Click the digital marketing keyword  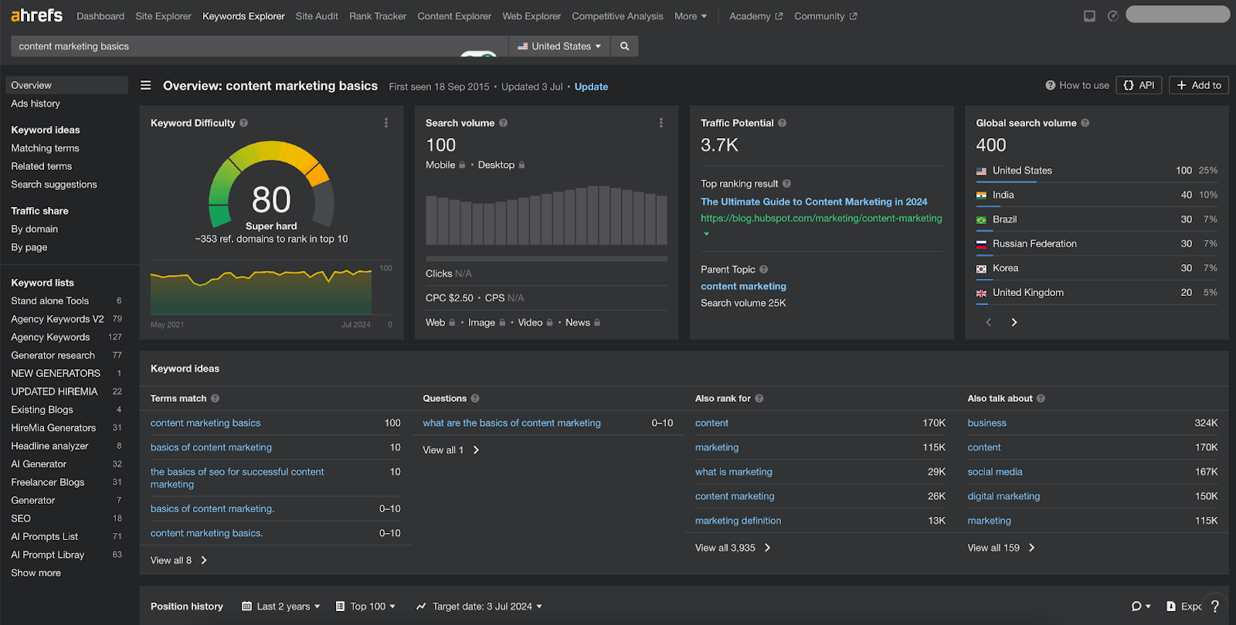(x=1003, y=497)
